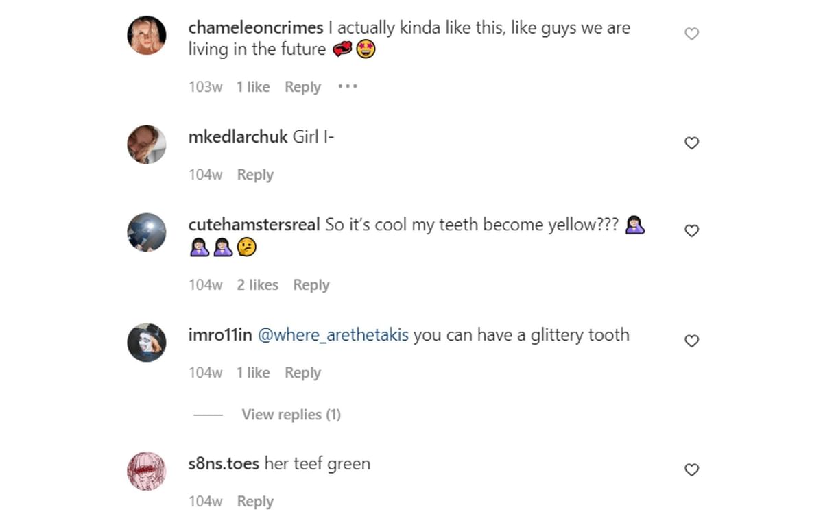The image size is (823, 514).
Task: Tap the heart on cutehamstersreal's comment
Action: point(691,230)
